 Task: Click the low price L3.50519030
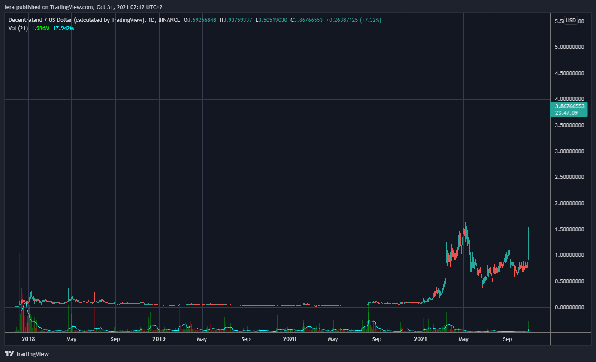[272, 20]
